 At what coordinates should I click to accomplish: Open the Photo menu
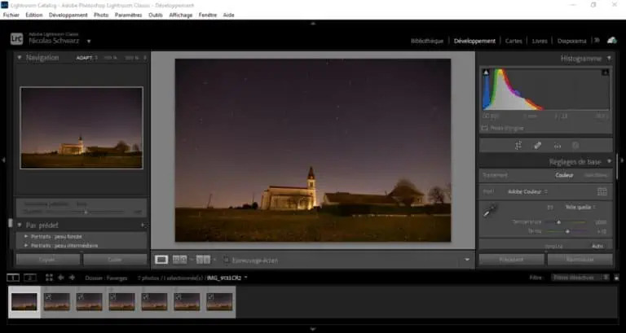pos(101,15)
